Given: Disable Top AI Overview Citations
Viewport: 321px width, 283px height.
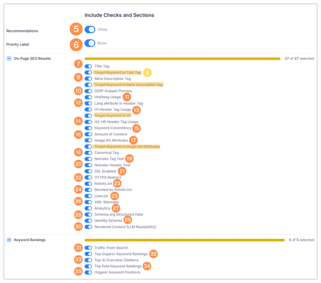Looking at the screenshot, I should click(88, 260).
